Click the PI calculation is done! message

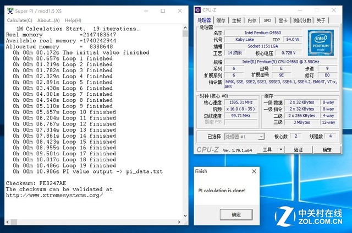tap(222, 191)
